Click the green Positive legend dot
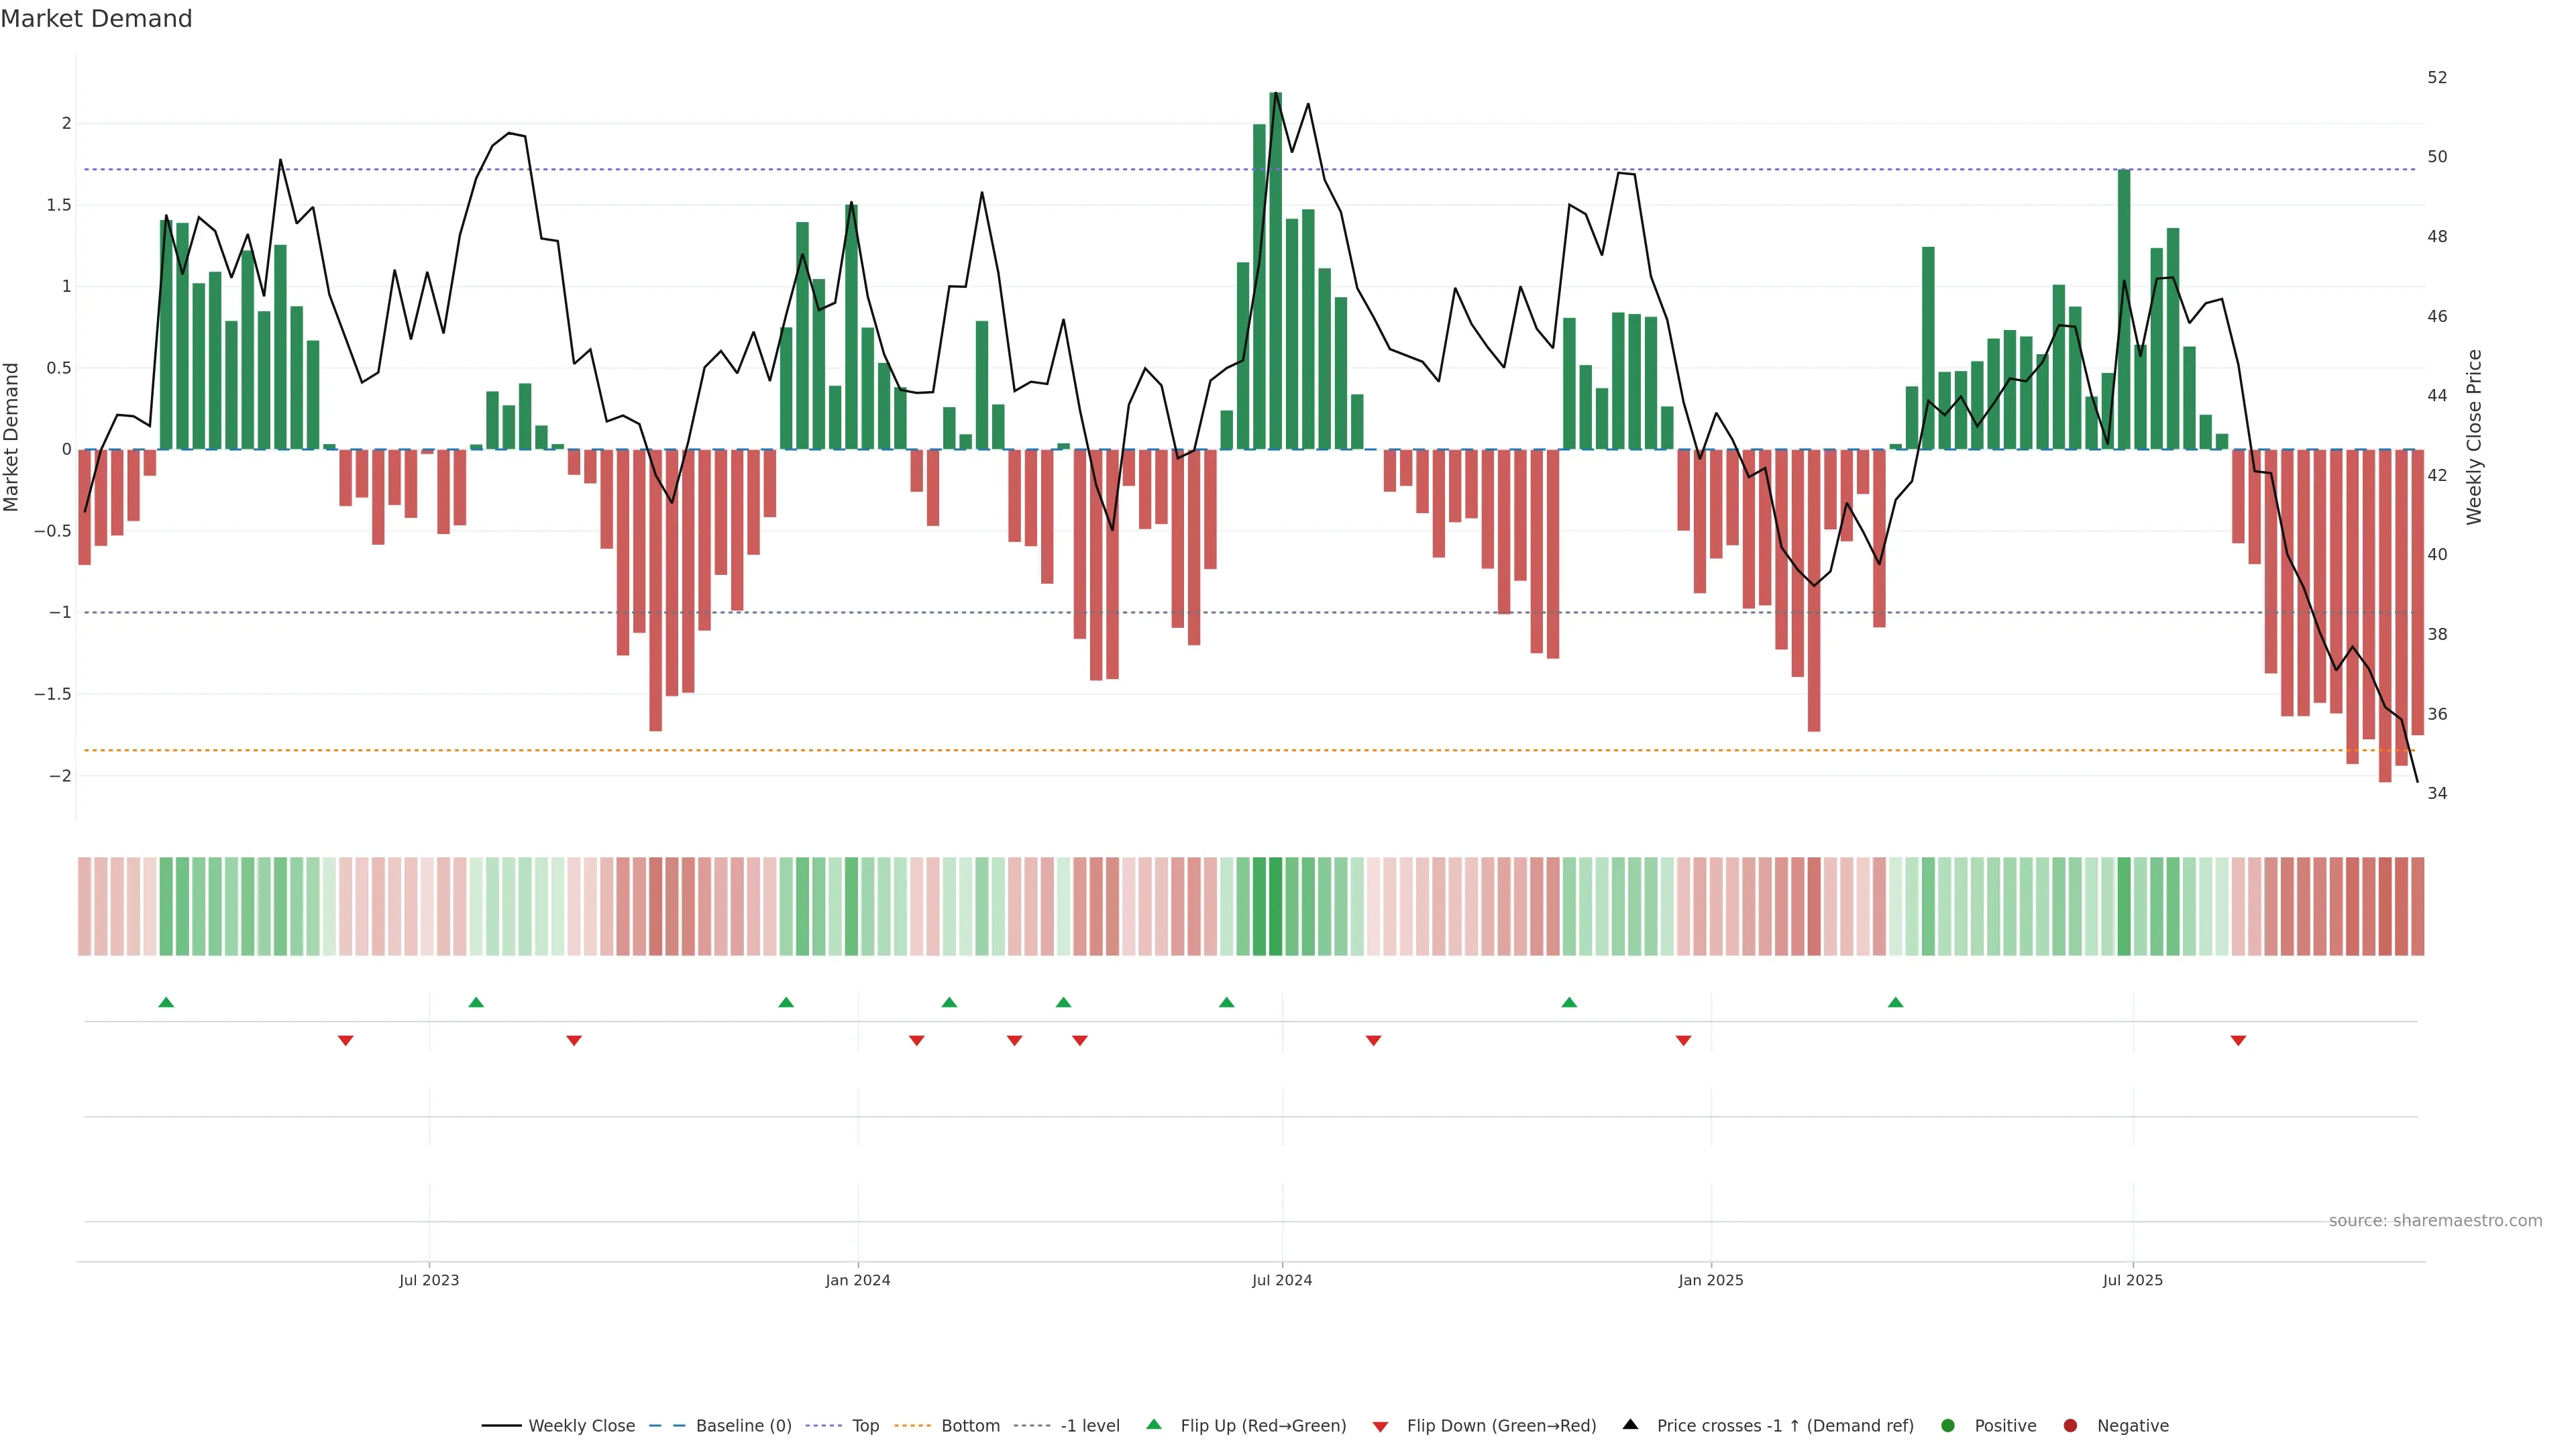 click(x=1947, y=1425)
